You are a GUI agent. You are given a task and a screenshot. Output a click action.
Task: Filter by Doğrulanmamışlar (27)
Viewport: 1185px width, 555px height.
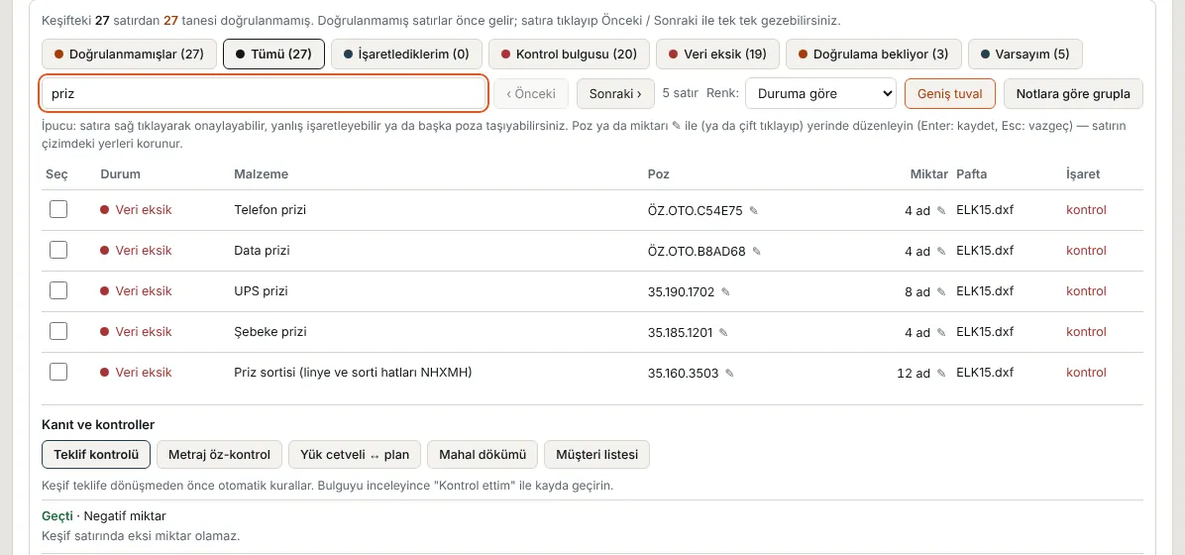click(x=129, y=55)
